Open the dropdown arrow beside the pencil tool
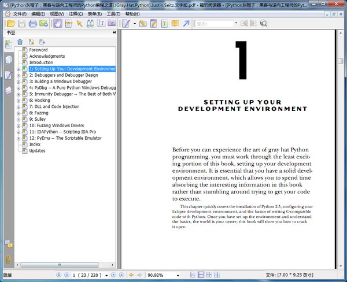The width and height of the screenshot is (347, 282). click(135, 24)
